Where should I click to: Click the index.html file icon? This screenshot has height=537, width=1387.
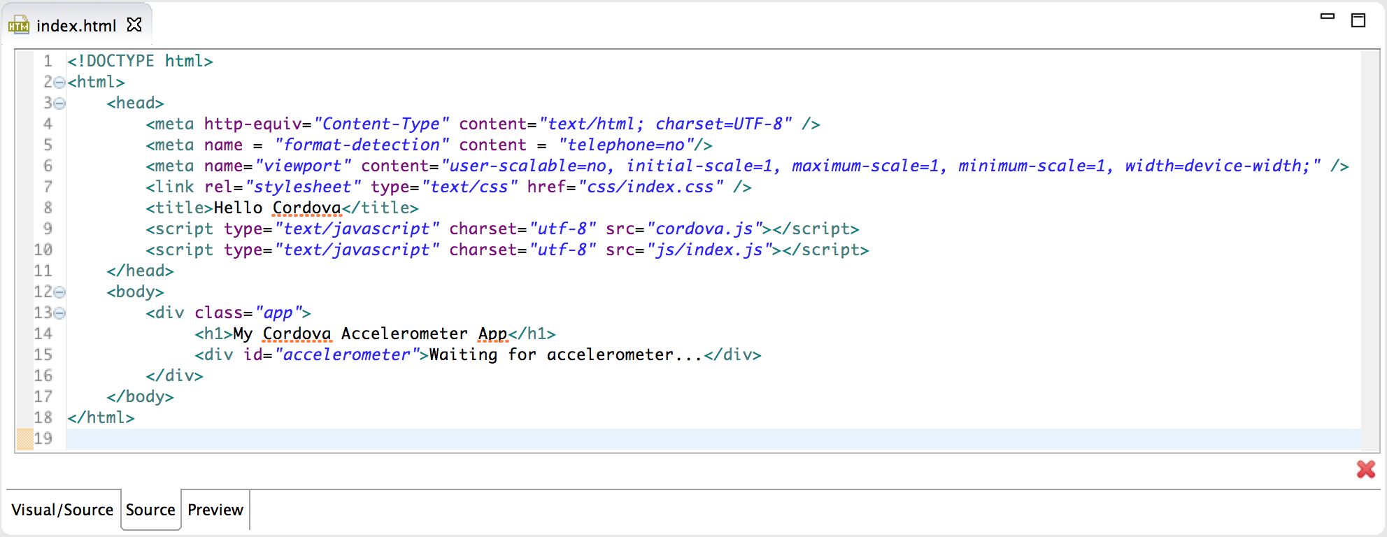(18, 26)
